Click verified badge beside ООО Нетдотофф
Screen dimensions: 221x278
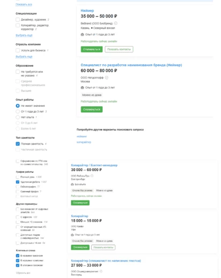tap(106, 78)
